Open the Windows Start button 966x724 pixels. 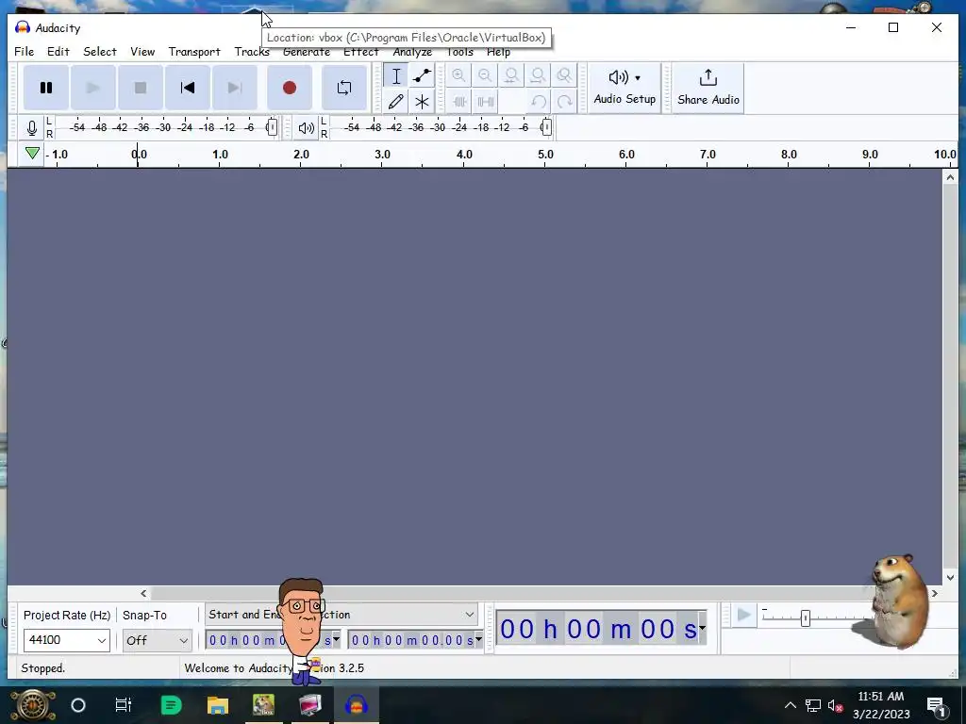point(33,705)
